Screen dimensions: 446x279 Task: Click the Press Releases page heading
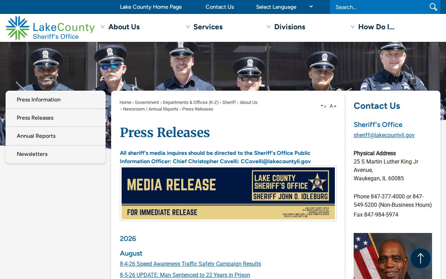[x=165, y=133]
